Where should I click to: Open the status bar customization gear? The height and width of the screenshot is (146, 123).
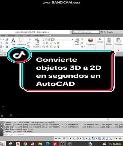(x=120, y=138)
